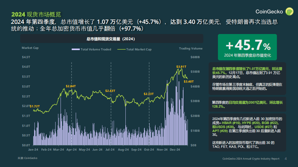Click the $100B trading volume axis value

195,131
